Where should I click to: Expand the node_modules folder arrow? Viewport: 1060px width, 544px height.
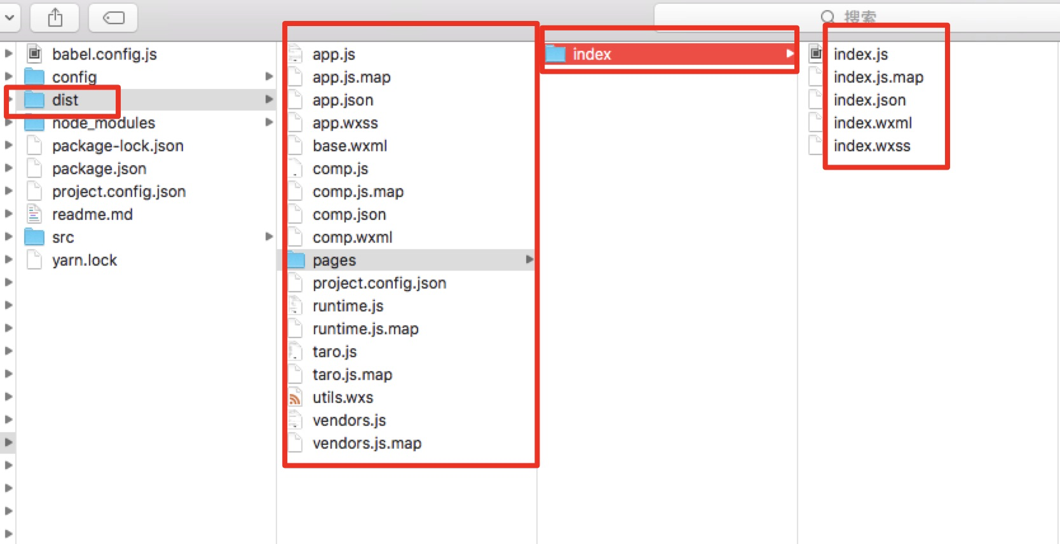[269, 122]
